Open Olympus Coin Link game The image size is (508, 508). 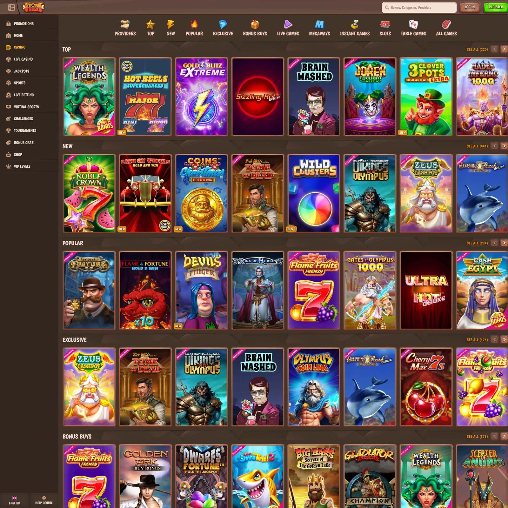tap(314, 387)
